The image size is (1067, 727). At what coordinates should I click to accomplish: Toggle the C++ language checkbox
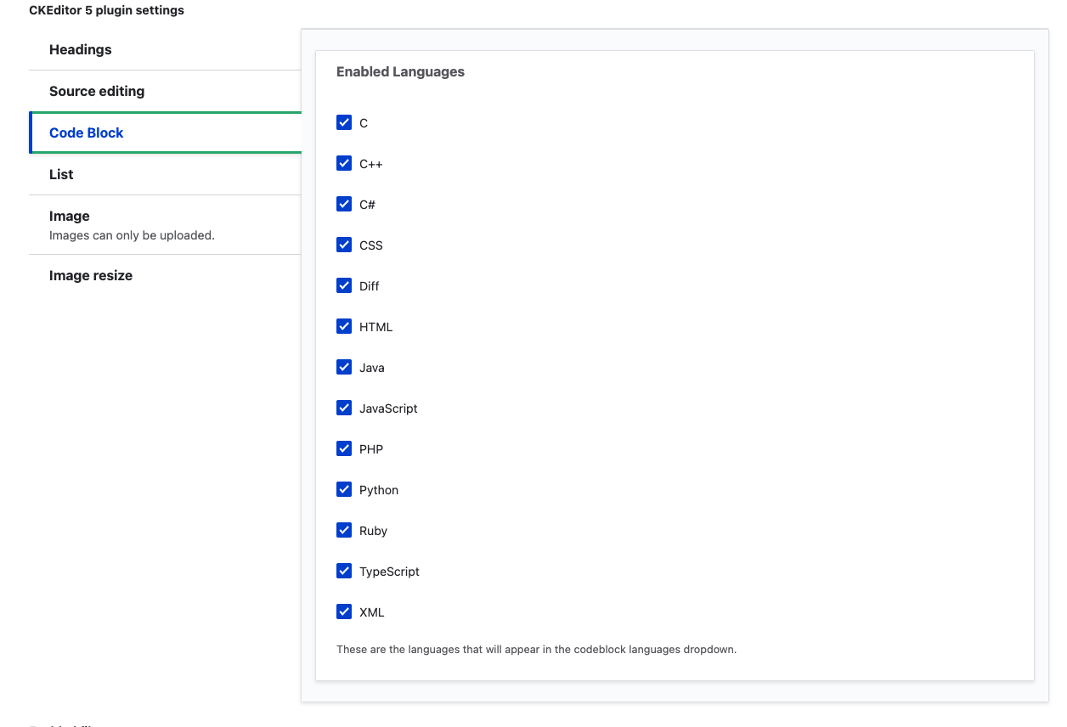(344, 163)
